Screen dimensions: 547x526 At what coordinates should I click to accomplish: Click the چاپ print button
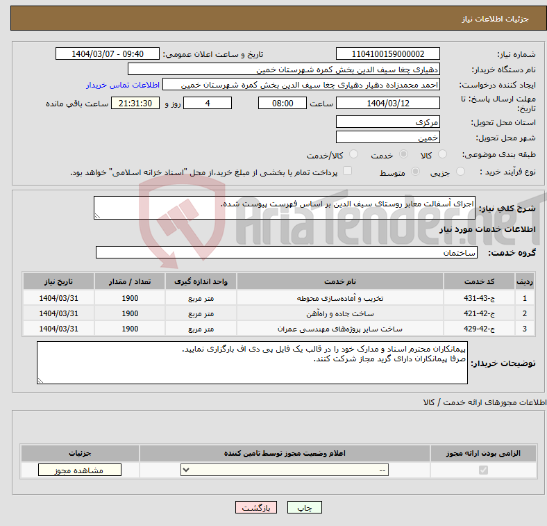(x=305, y=507)
